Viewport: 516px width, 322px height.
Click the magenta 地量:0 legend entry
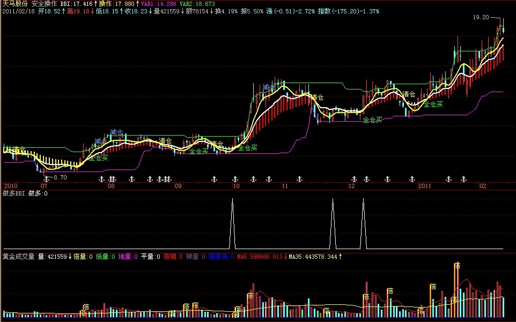click(x=128, y=257)
